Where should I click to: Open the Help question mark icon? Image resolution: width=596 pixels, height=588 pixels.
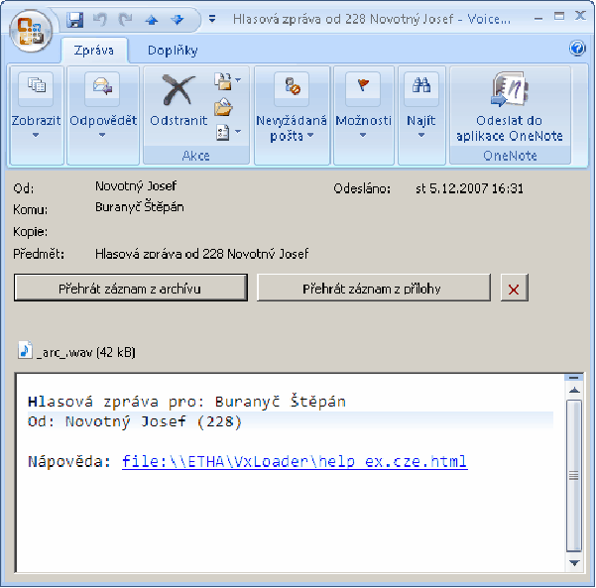tap(578, 49)
